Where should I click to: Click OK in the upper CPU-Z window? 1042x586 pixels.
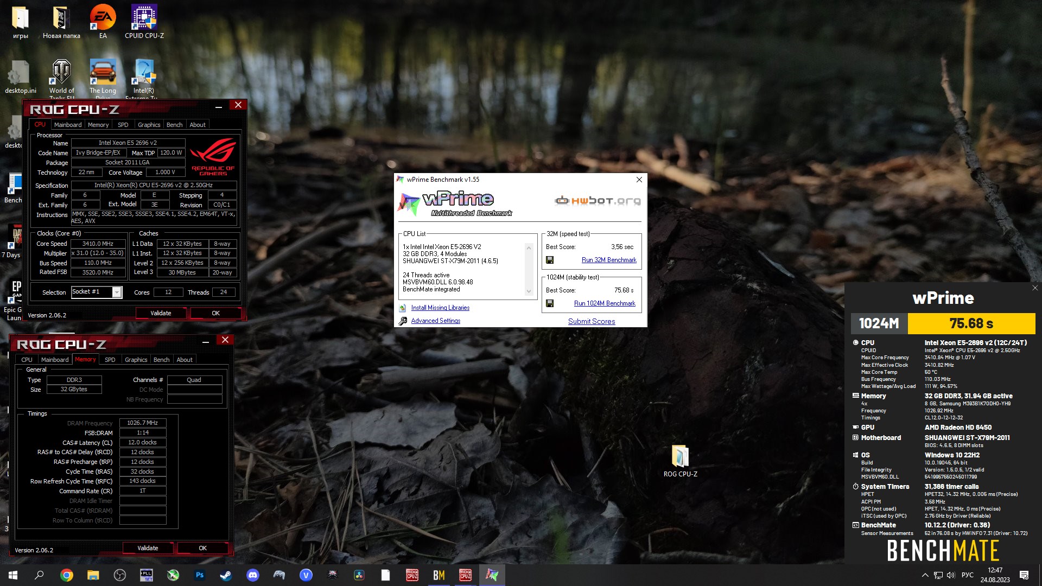pyautogui.click(x=215, y=313)
